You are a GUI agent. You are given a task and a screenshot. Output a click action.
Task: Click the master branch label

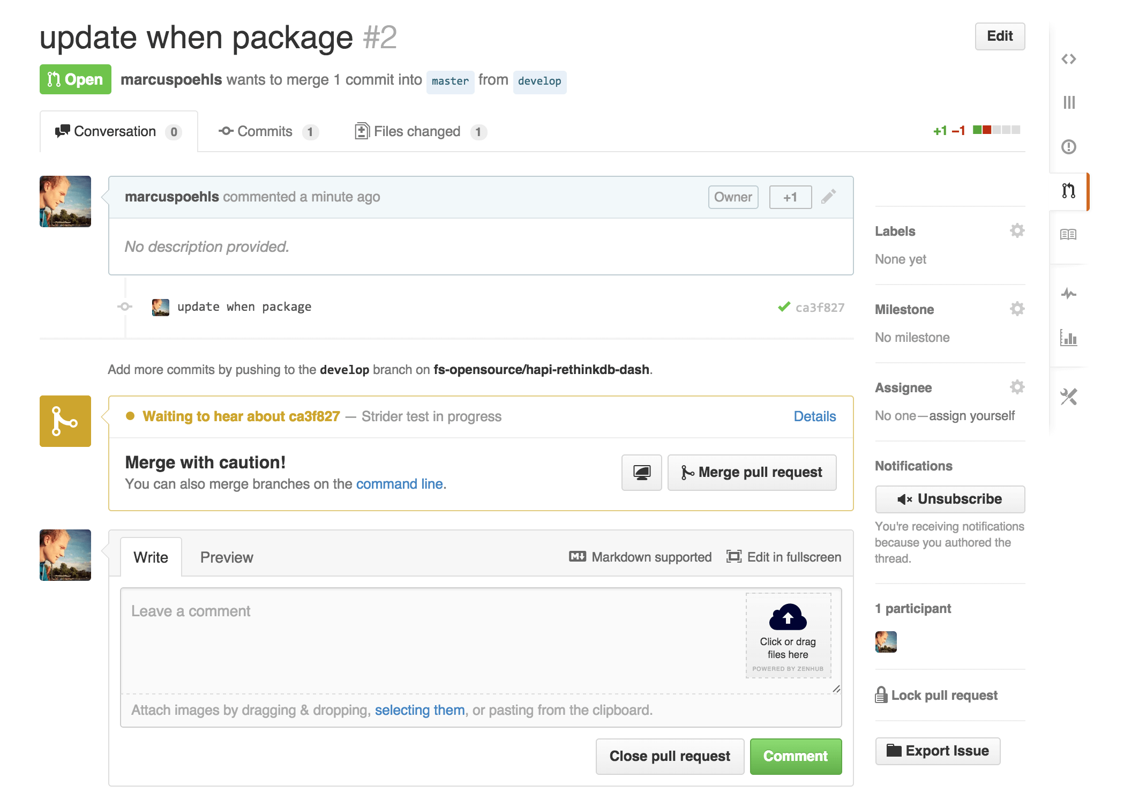[450, 81]
